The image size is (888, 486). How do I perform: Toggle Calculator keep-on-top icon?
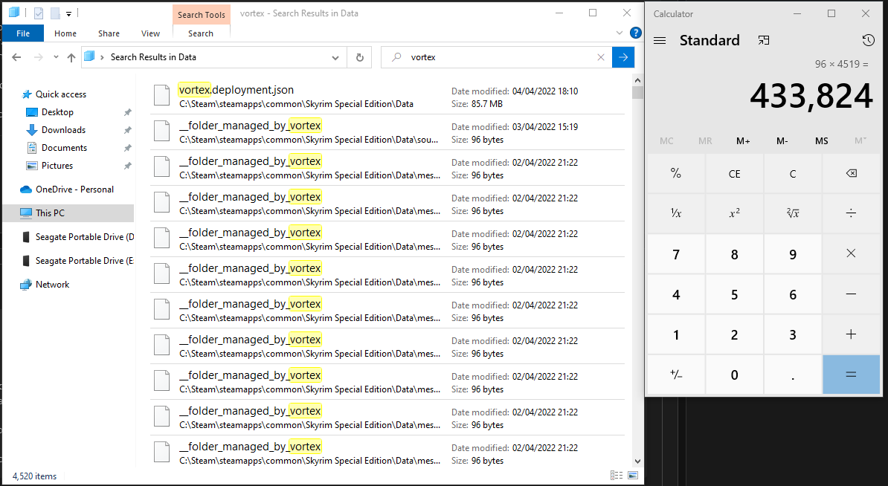tap(764, 40)
